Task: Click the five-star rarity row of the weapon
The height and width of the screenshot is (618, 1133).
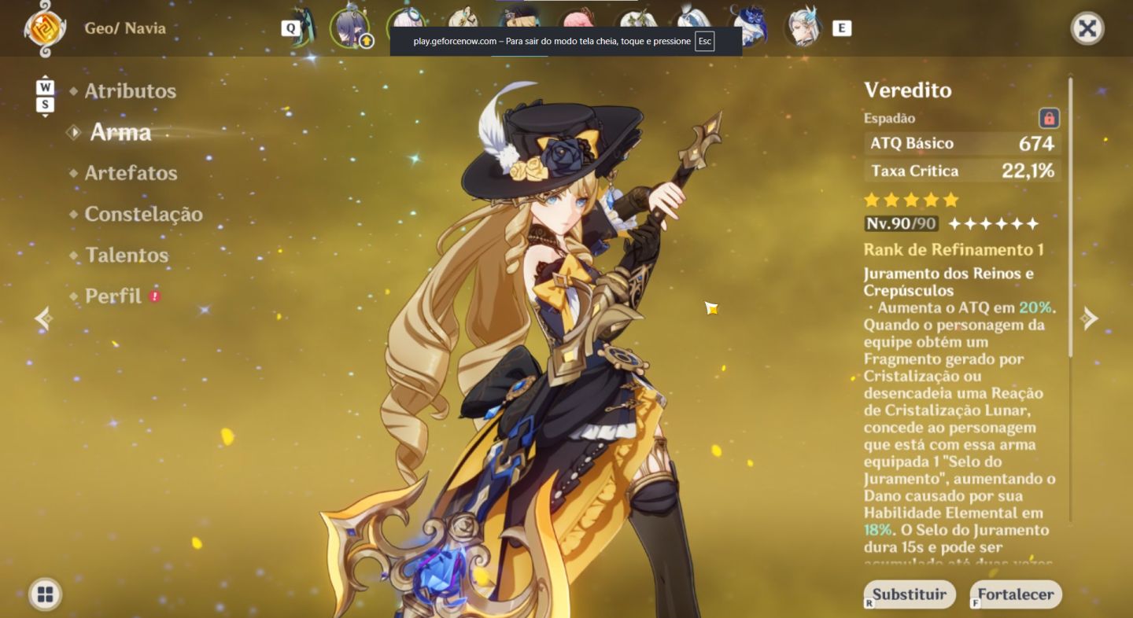Action: (911, 199)
